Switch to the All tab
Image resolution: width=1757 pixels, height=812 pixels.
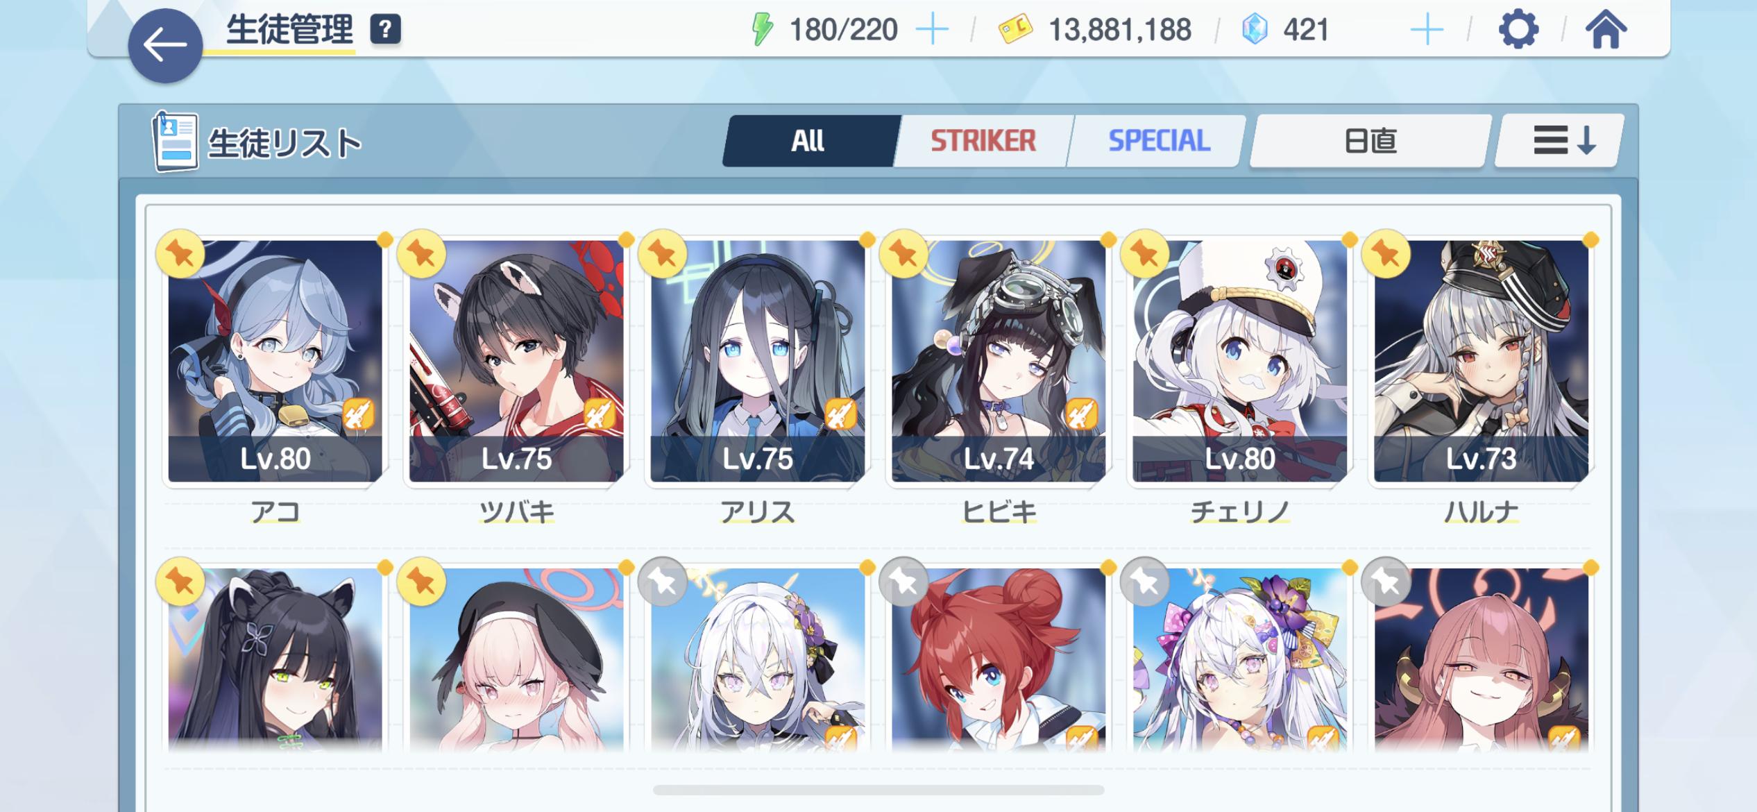808,141
